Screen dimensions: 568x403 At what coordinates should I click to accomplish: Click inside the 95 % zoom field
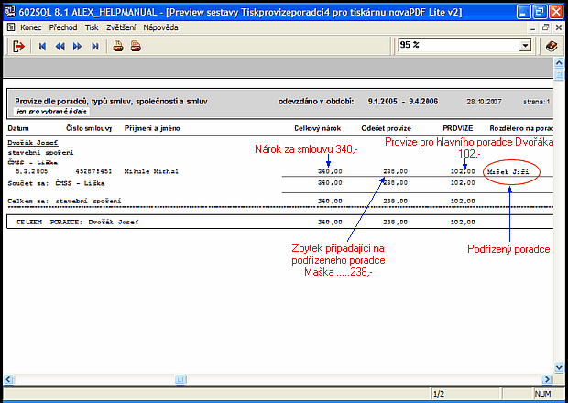(455, 46)
